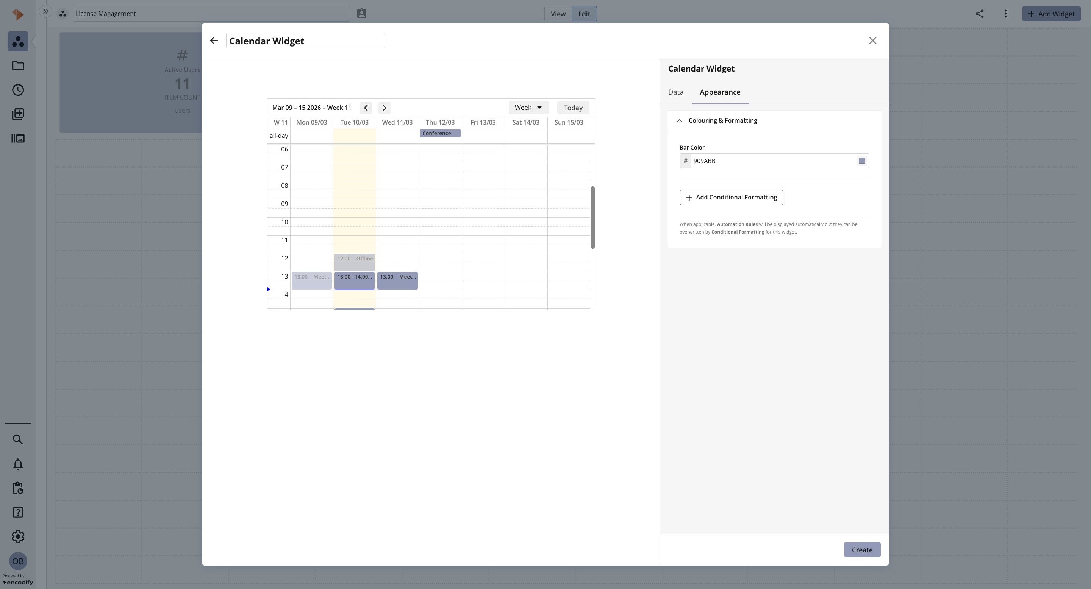Collapse the Colouring & Formatting section
Screen dimensions: 1091x589
(679, 121)
